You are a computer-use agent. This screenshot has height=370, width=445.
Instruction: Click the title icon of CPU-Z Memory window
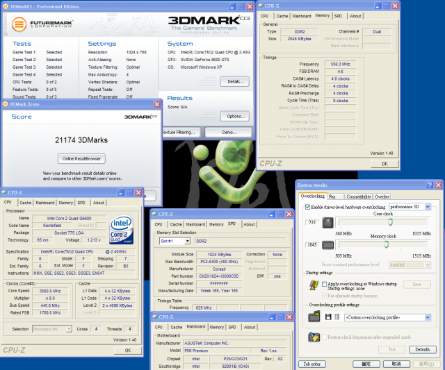[x=261, y=6]
